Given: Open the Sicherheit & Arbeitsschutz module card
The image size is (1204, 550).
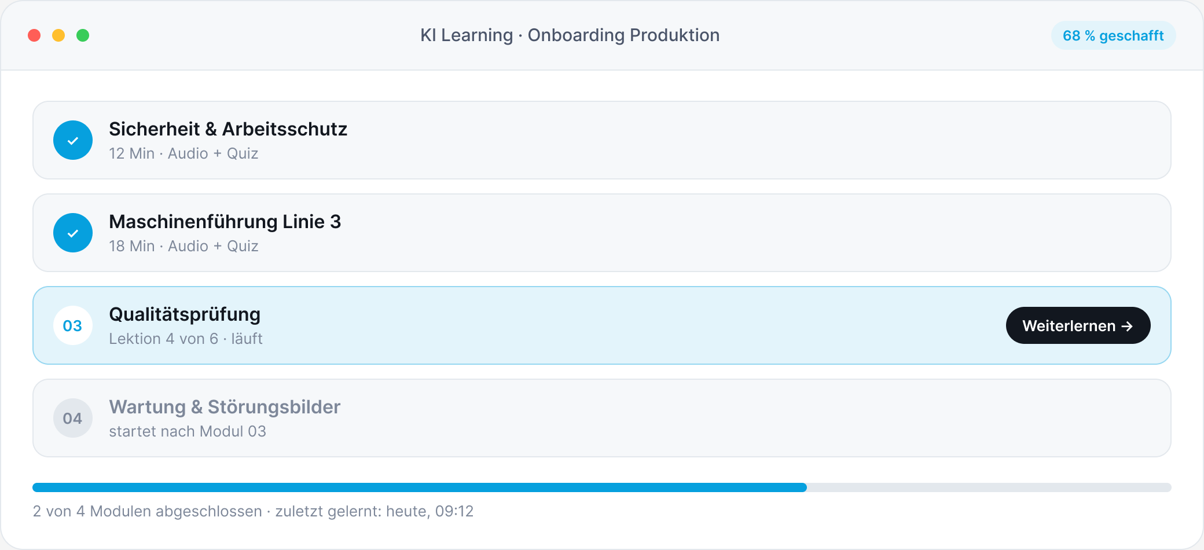Looking at the screenshot, I should [x=602, y=140].
